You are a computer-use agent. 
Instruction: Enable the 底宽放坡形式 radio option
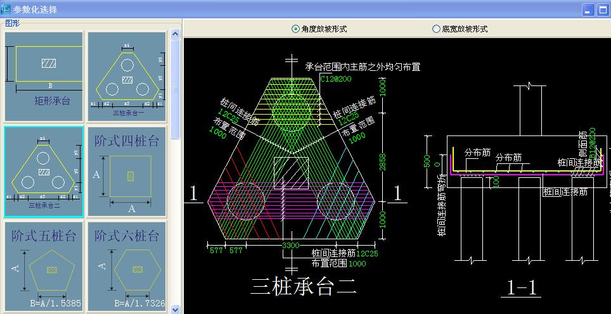pyautogui.click(x=460, y=28)
